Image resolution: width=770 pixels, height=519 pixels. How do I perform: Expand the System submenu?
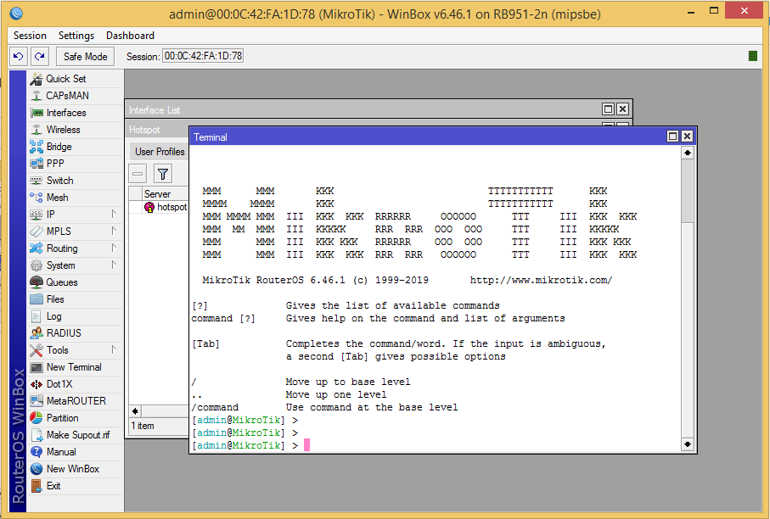(114, 265)
